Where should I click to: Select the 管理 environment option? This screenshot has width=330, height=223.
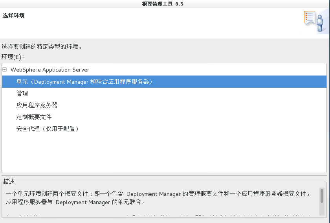[x=22, y=93]
